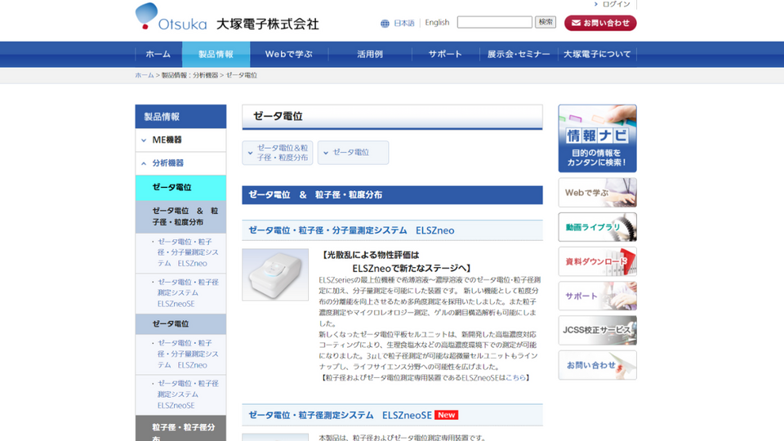Open the ホーム navigation tab

pos(158,54)
